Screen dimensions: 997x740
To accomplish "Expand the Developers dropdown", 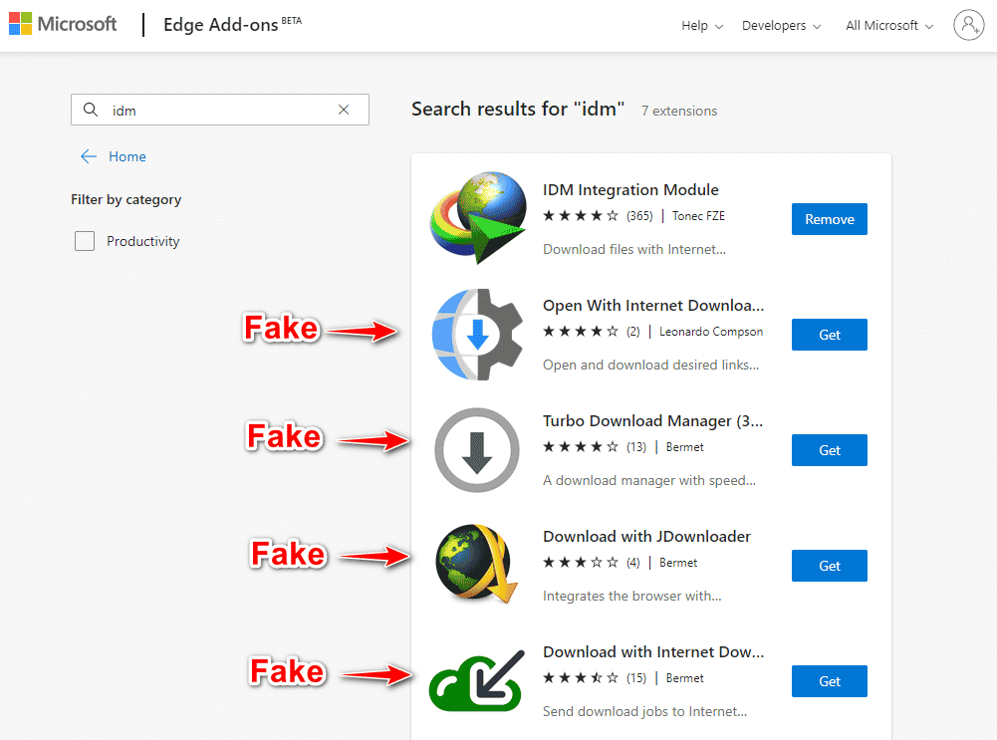I will click(782, 26).
